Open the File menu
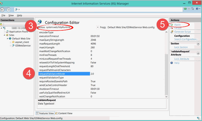This screenshot has height=121, width=202. click(x=3, y=15)
